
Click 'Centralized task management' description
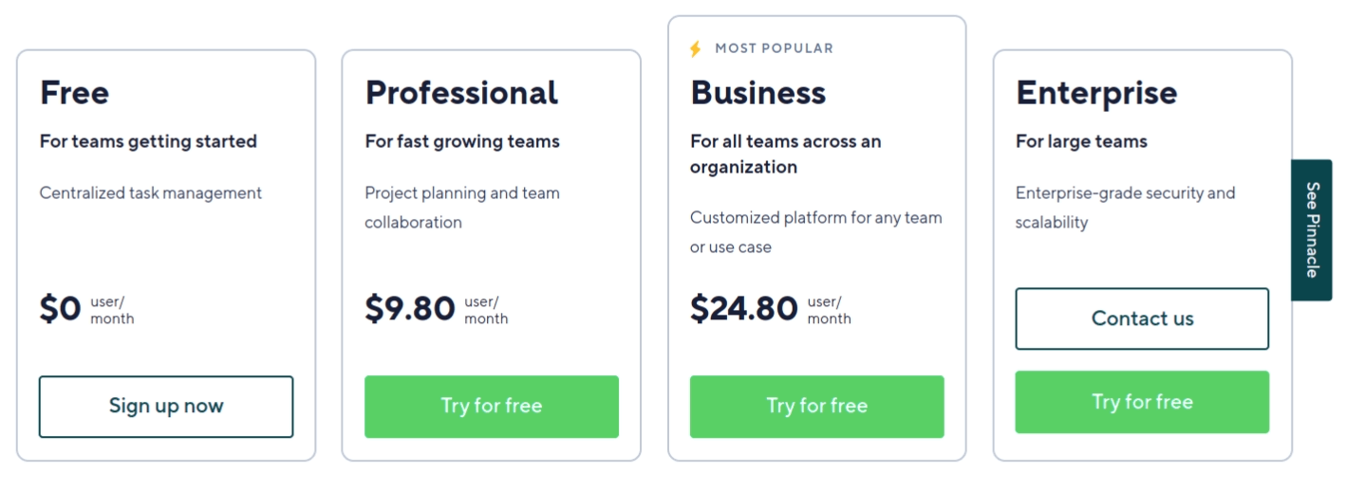tap(151, 193)
